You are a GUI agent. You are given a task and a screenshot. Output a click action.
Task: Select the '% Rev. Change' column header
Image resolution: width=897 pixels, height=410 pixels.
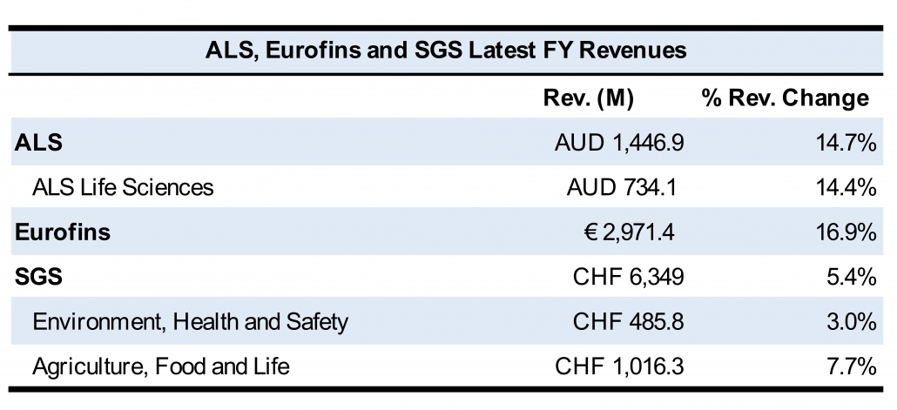(786, 98)
